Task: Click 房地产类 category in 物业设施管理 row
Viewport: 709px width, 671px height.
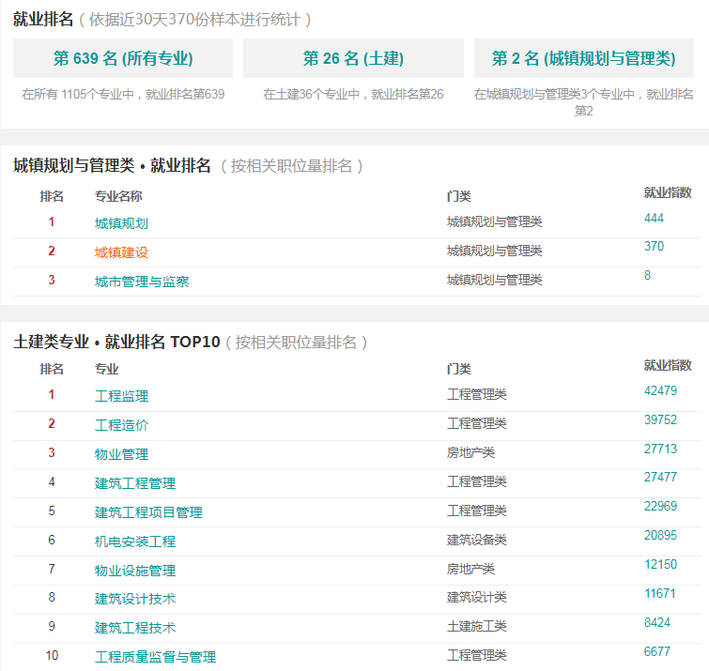Action: pyautogui.click(x=470, y=569)
